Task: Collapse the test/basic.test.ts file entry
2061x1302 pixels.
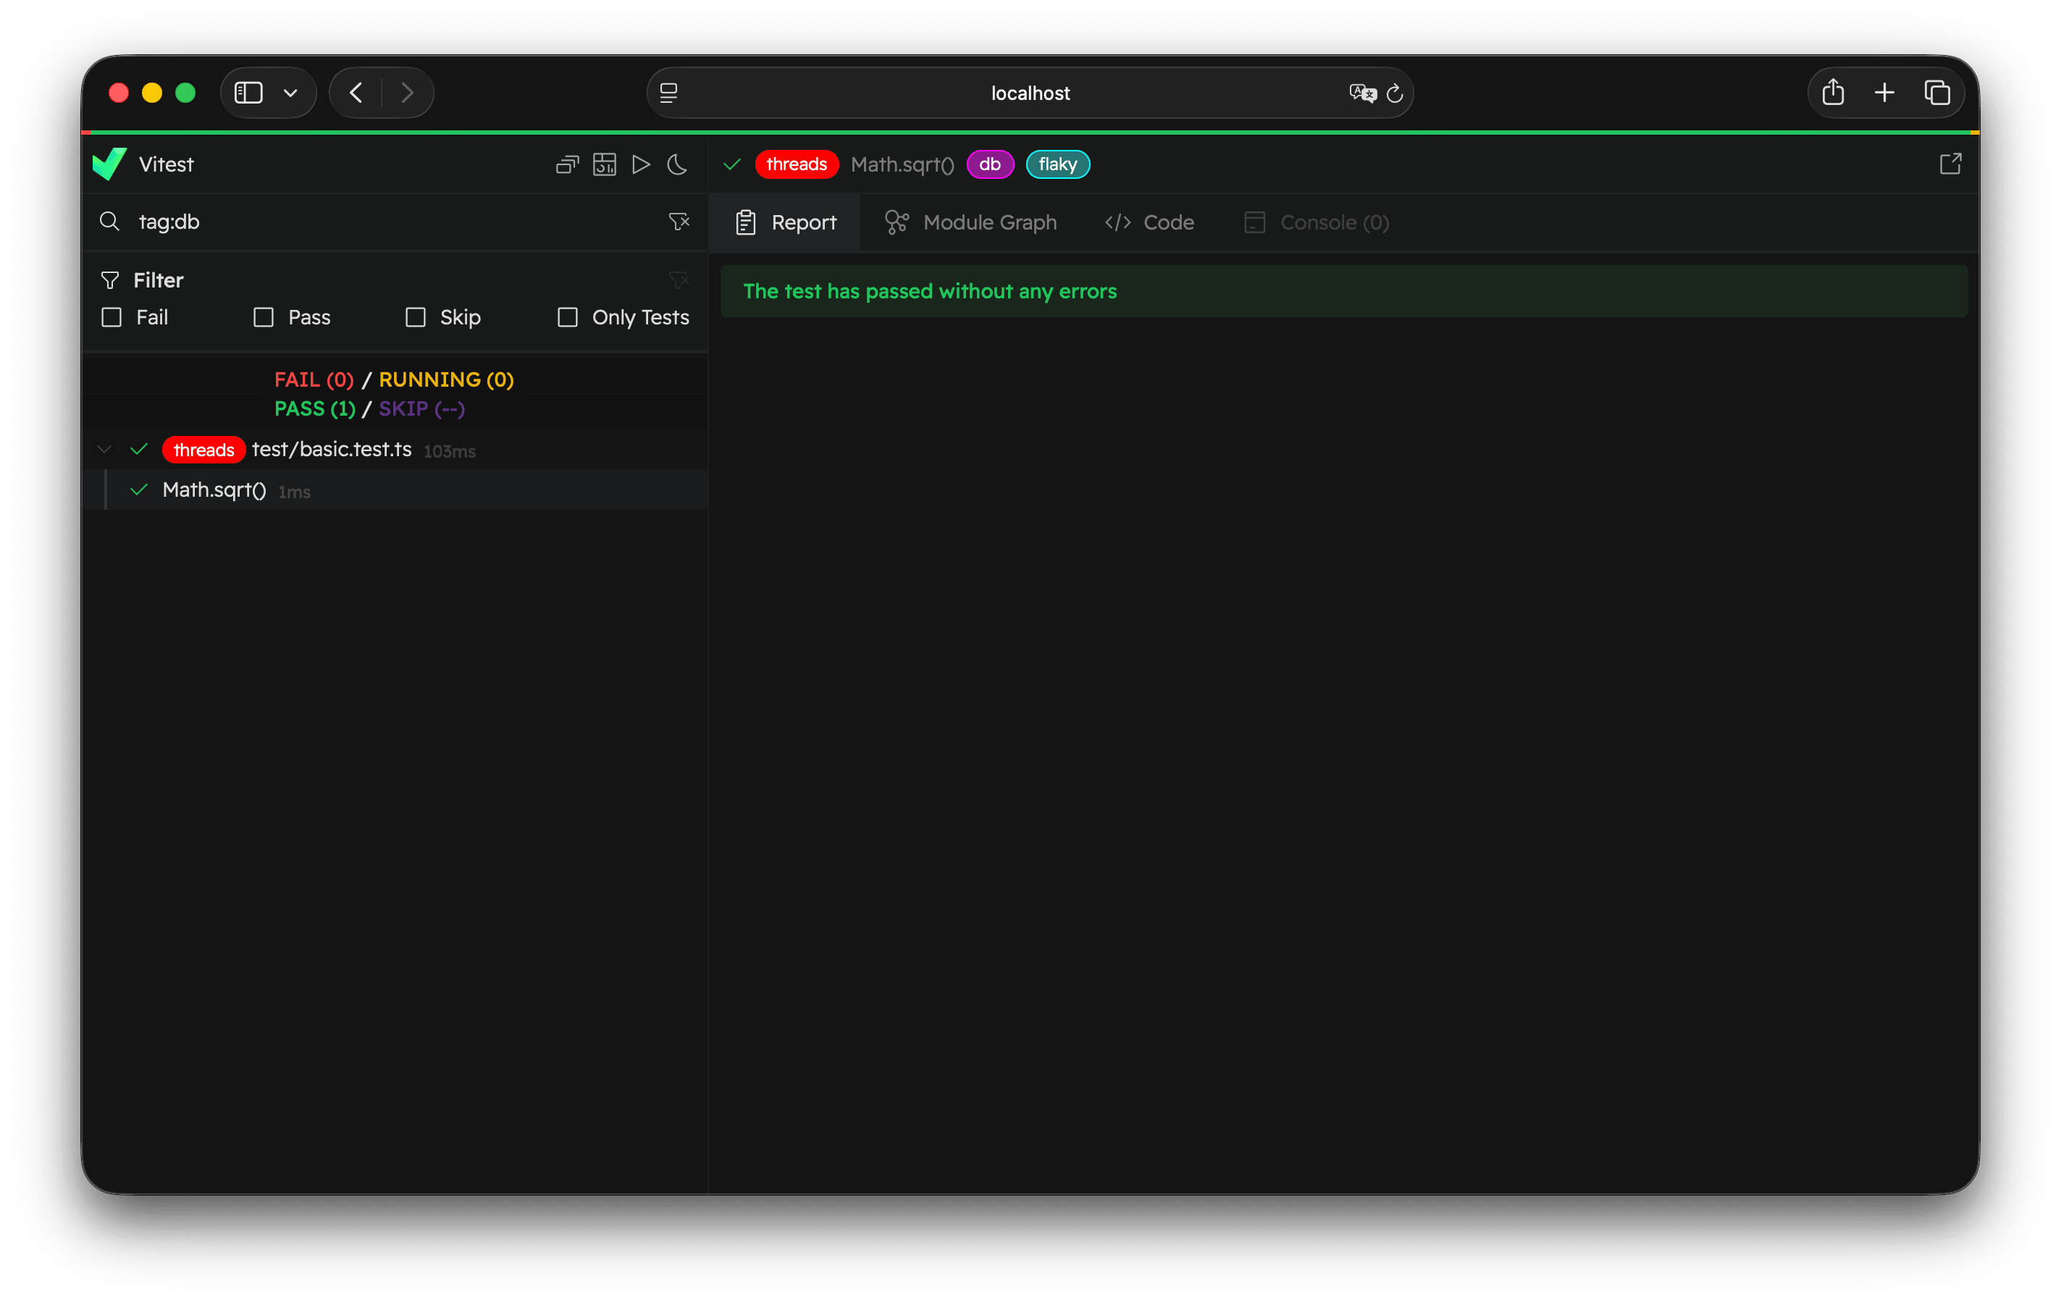Action: pyautogui.click(x=104, y=448)
